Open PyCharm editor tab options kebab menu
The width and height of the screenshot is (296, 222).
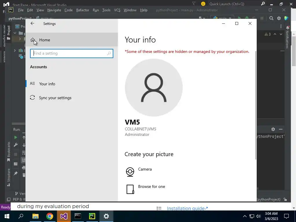point(281,26)
